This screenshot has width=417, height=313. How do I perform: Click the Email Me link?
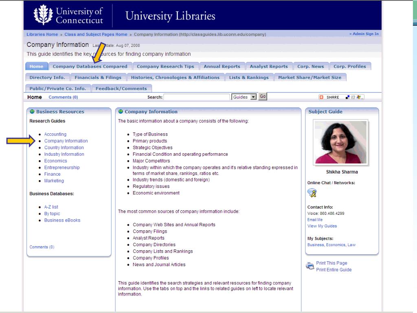pos(315,220)
